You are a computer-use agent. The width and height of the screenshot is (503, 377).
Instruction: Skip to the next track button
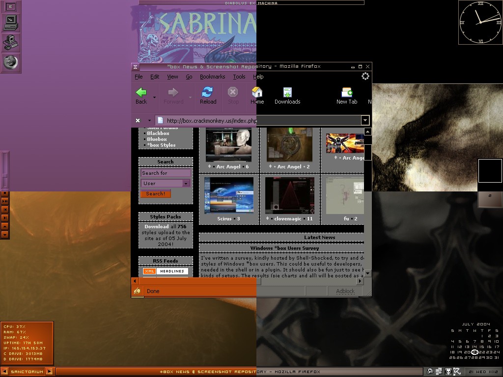coord(5,217)
